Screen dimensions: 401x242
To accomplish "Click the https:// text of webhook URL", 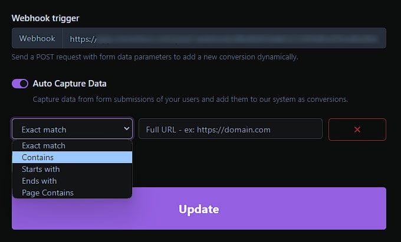I will point(83,39).
